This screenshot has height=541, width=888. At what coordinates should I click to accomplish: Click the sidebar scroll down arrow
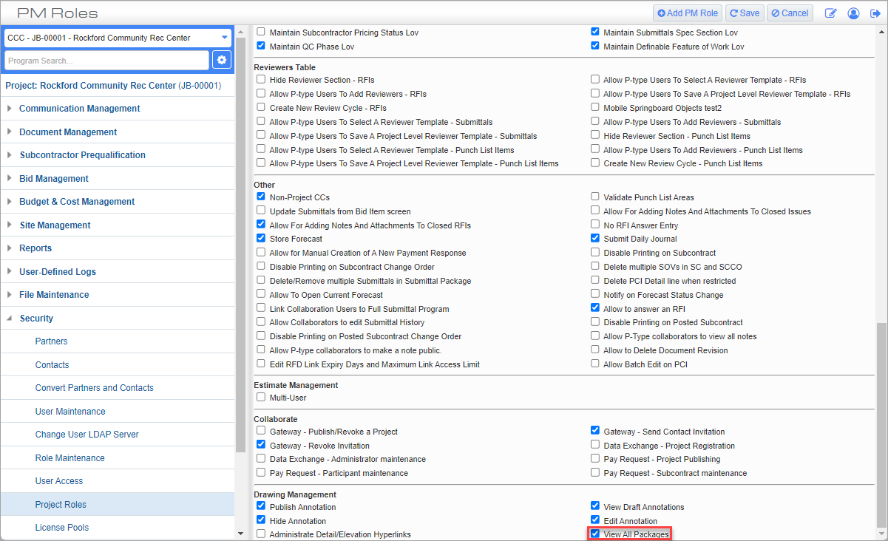coord(240,534)
